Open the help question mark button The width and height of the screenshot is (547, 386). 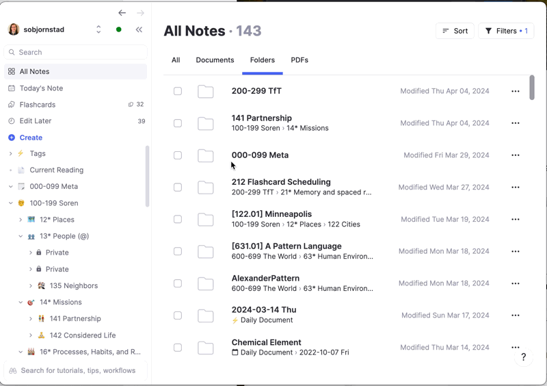(523, 357)
